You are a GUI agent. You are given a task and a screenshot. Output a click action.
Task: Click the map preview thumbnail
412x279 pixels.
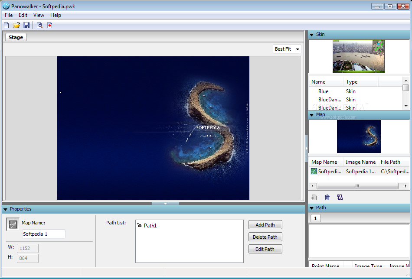click(x=359, y=136)
